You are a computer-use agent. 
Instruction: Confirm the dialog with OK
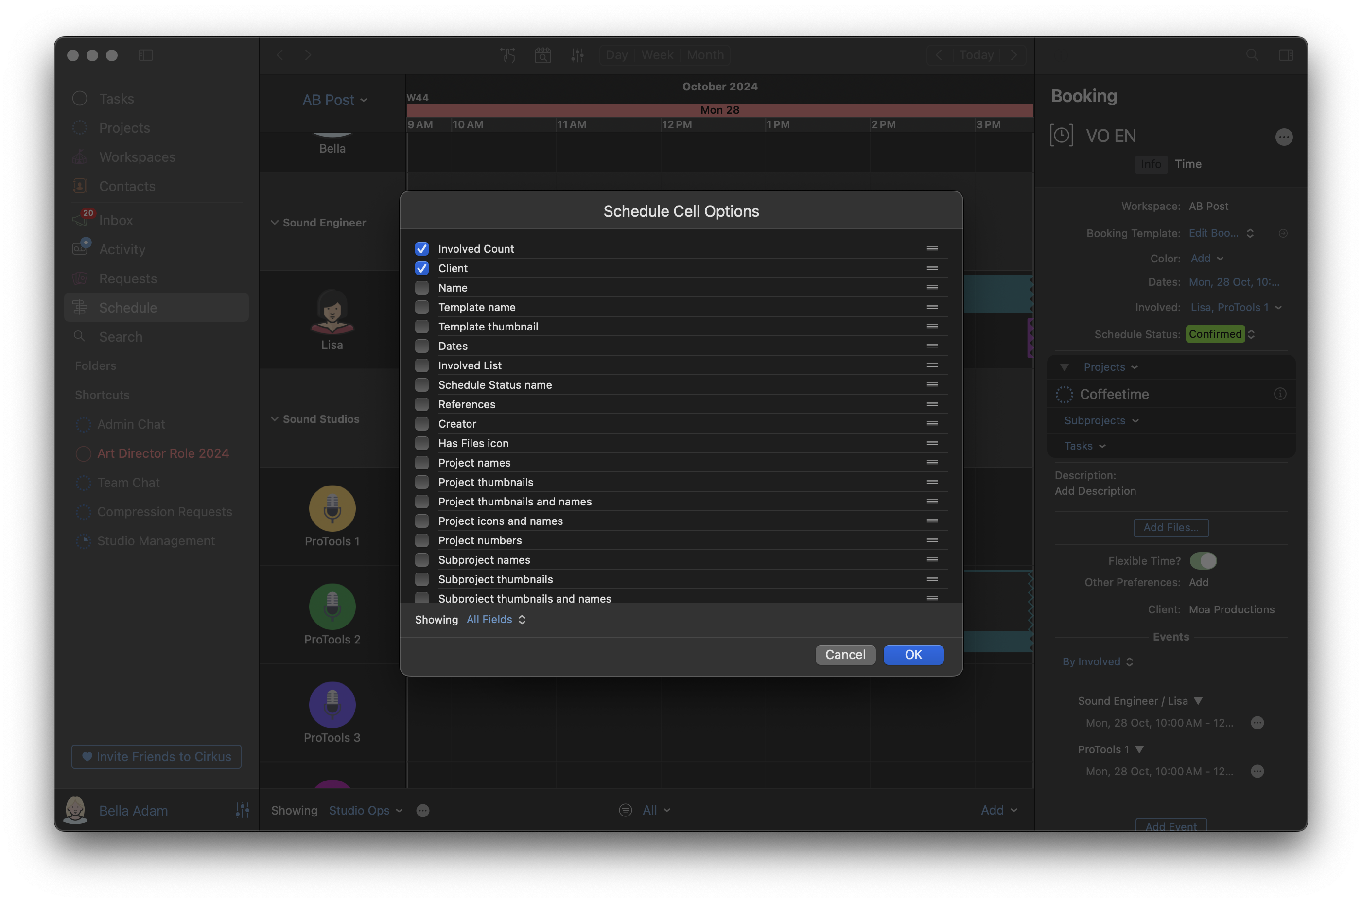[913, 655]
